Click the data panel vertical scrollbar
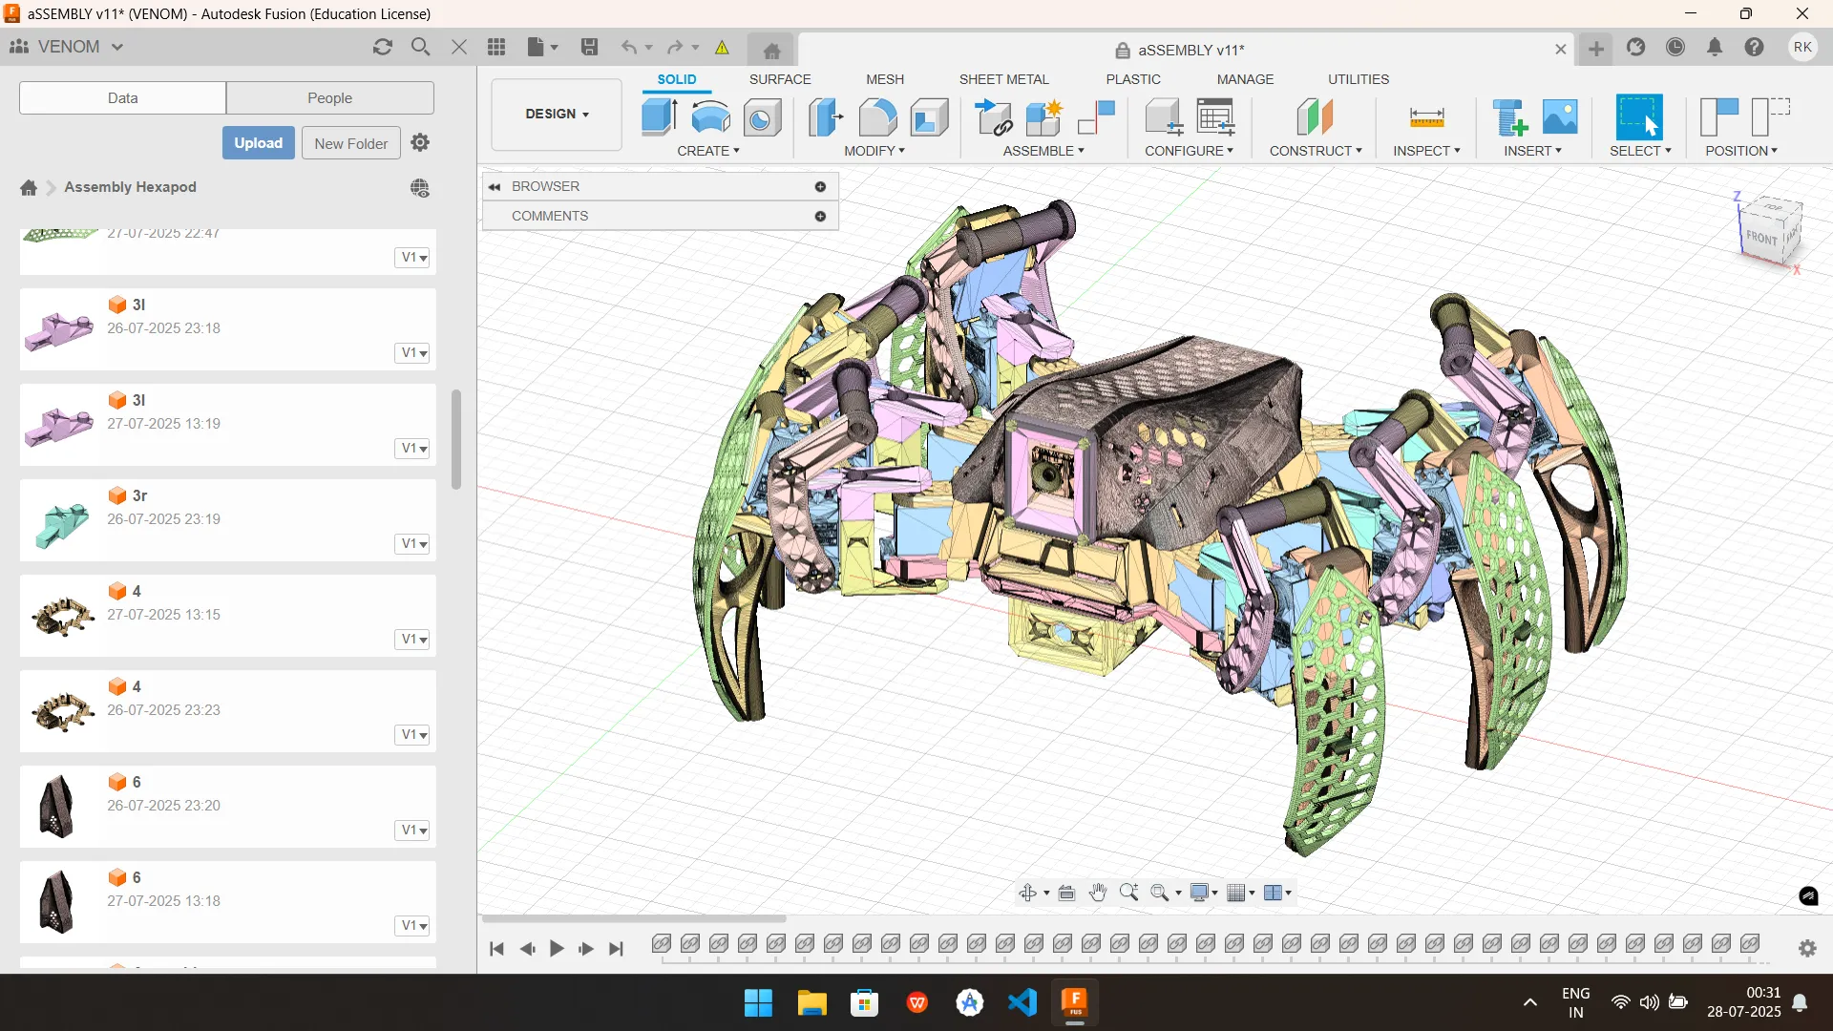Viewport: 1833px width, 1031px height. (x=456, y=439)
